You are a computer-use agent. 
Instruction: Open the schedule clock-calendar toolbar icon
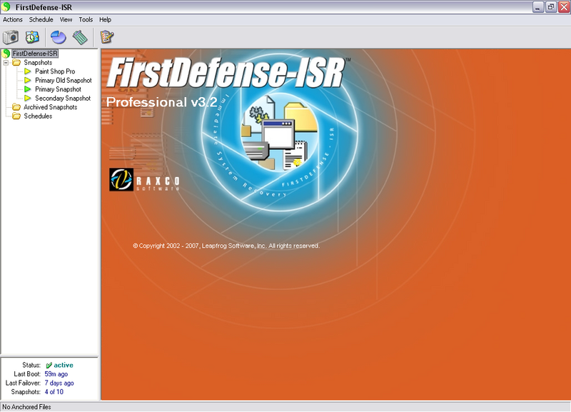(32, 37)
